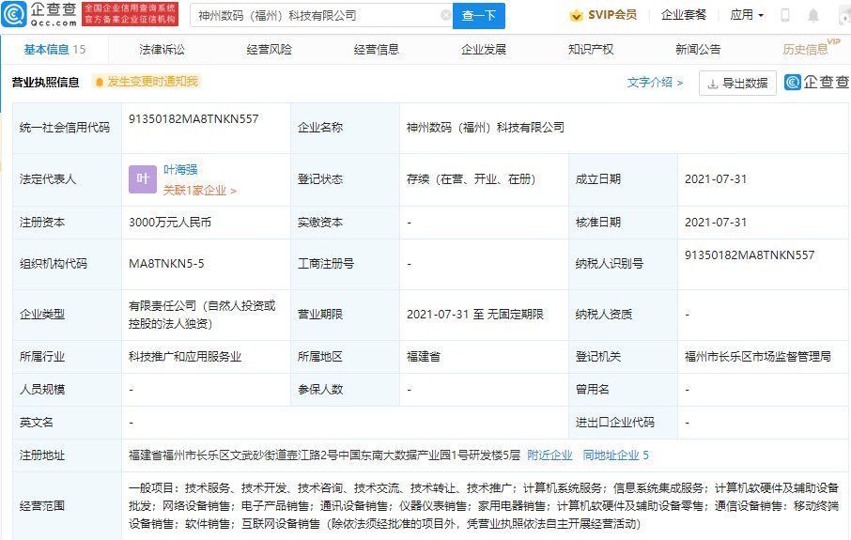The height and width of the screenshot is (540, 851).
Task: Select registered capital 3000万元人民币
Action: [170, 223]
